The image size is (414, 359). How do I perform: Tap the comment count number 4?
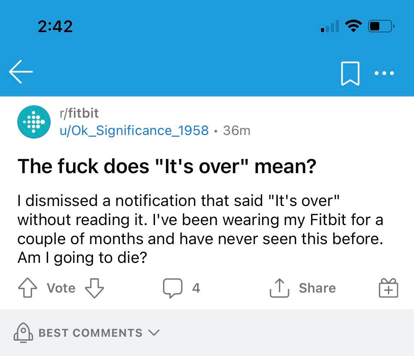tap(196, 288)
